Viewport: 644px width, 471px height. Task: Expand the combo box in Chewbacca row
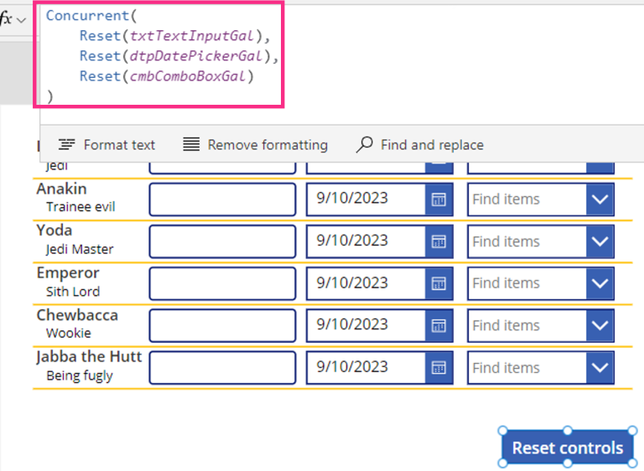click(x=600, y=325)
